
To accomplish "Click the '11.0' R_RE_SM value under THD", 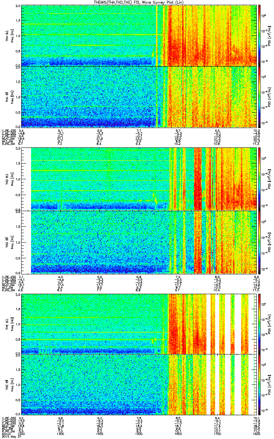I will coord(256,290).
